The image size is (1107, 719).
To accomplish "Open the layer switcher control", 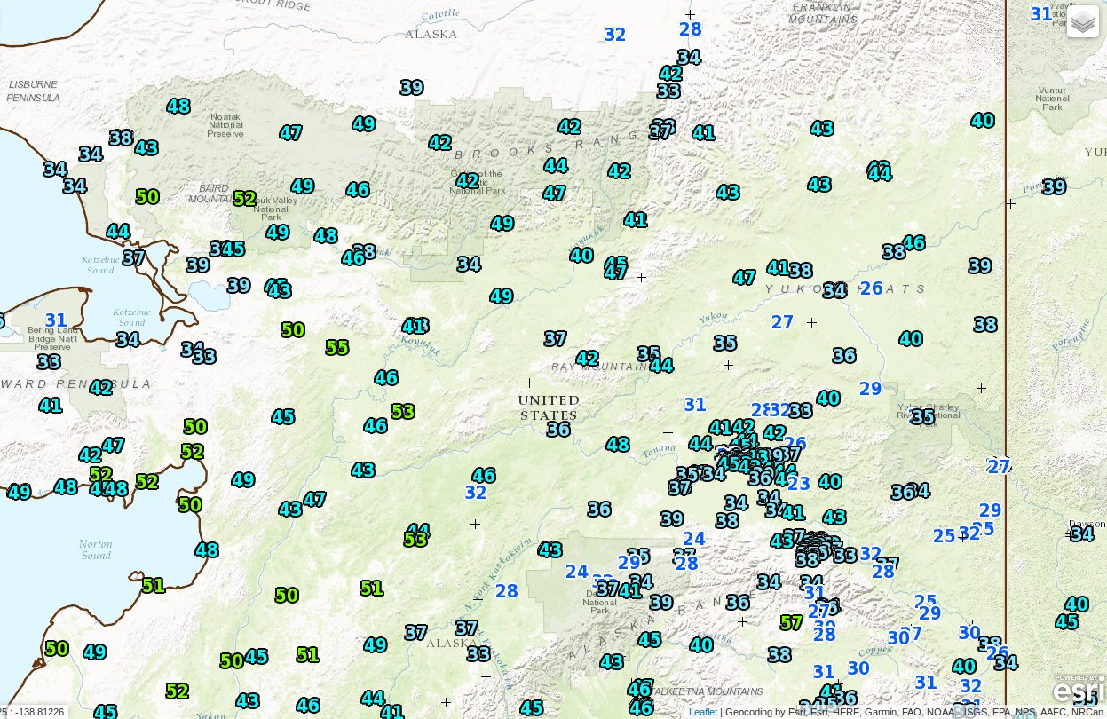I will pos(1082,20).
